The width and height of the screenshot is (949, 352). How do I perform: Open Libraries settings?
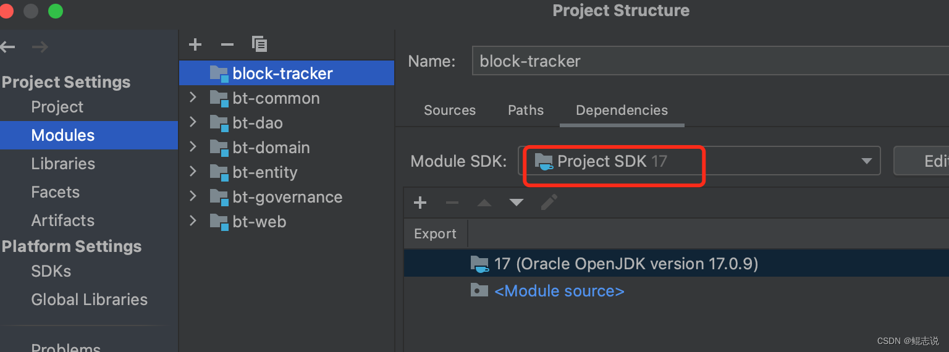(x=63, y=164)
